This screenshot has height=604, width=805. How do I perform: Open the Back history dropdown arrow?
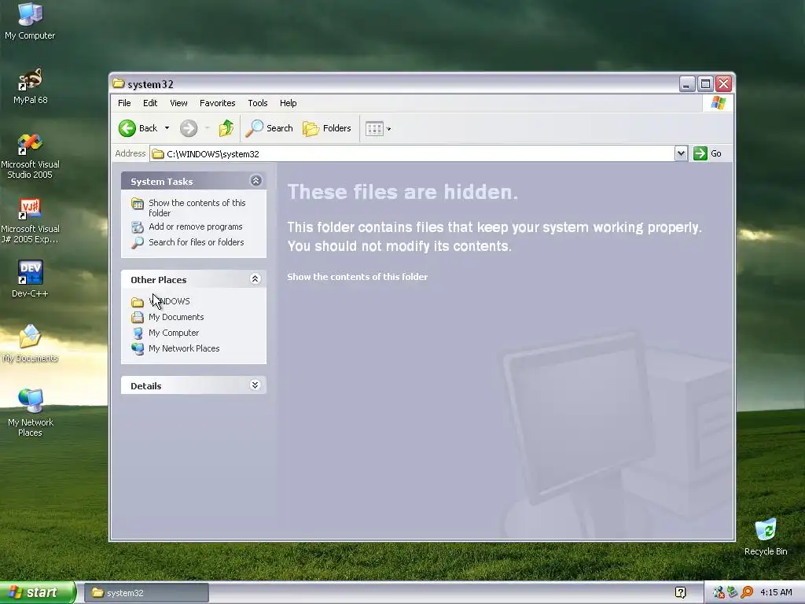(167, 128)
